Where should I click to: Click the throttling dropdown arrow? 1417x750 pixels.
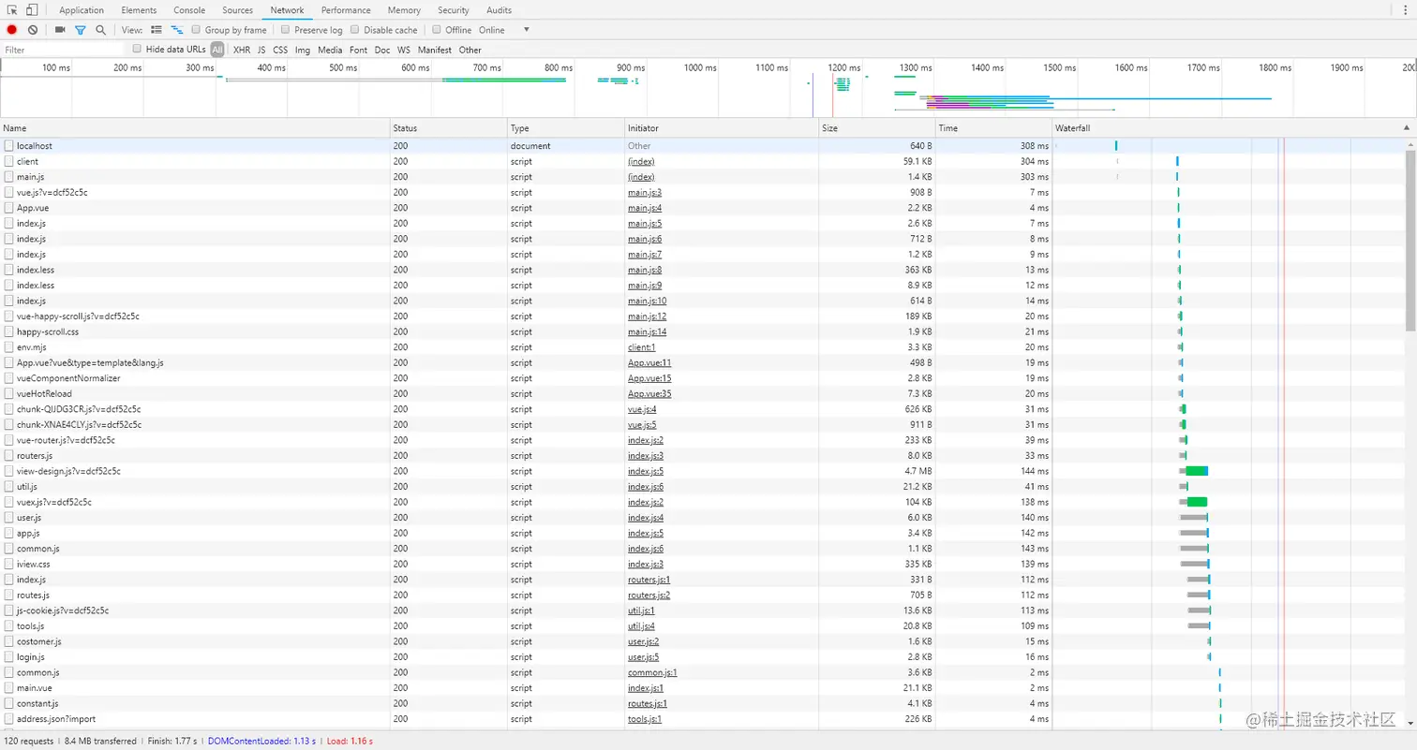click(527, 30)
